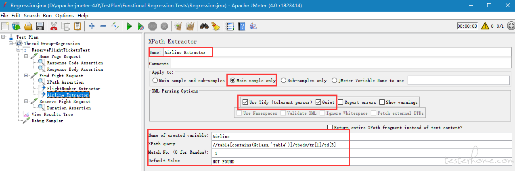Click the Paste clipboard icon

[77, 26]
